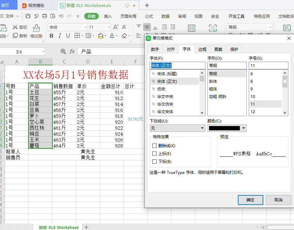The image size is (294, 230).
Task: Select the underline icon on ribbon
Action: (x=68, y=36)
